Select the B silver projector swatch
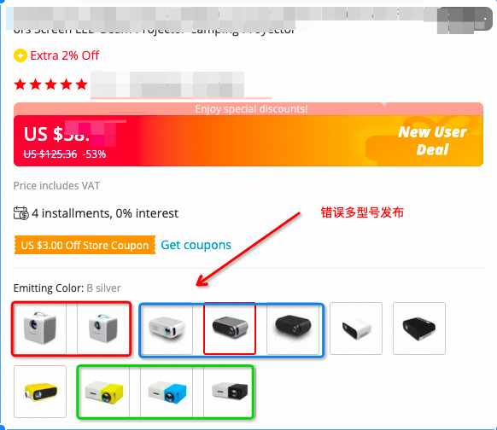The width and height of the screenshot is (497, 430). coord(230,328)
